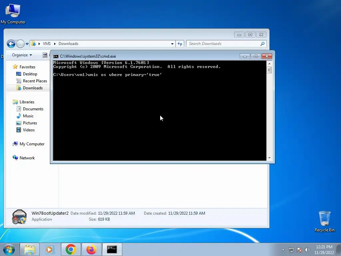
Task: Open the Organize menu
Action: [22, 55]
